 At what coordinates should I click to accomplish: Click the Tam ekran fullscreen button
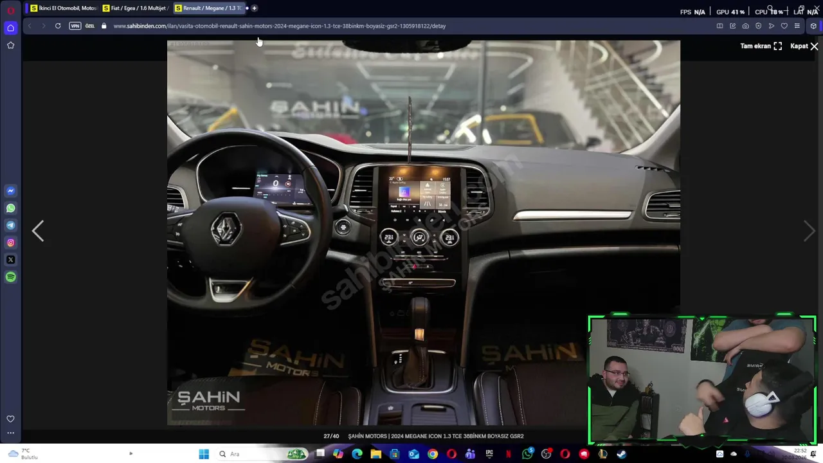click(761, 46)
